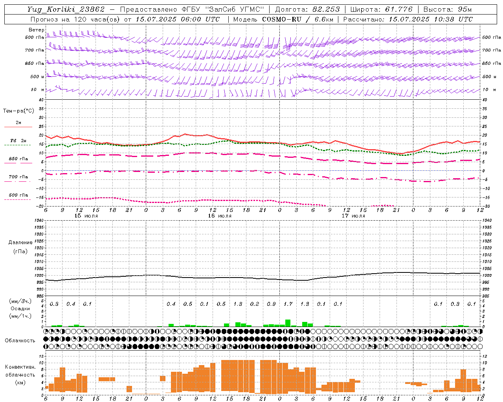Click the Тем-ра(°C) temperature panel label
Viewport: 503px width, 402px height.
(x=18, y=111)
